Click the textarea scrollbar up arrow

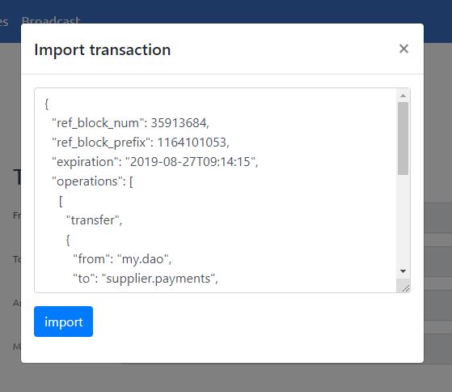pyautogui.click(x=403, y=96)
